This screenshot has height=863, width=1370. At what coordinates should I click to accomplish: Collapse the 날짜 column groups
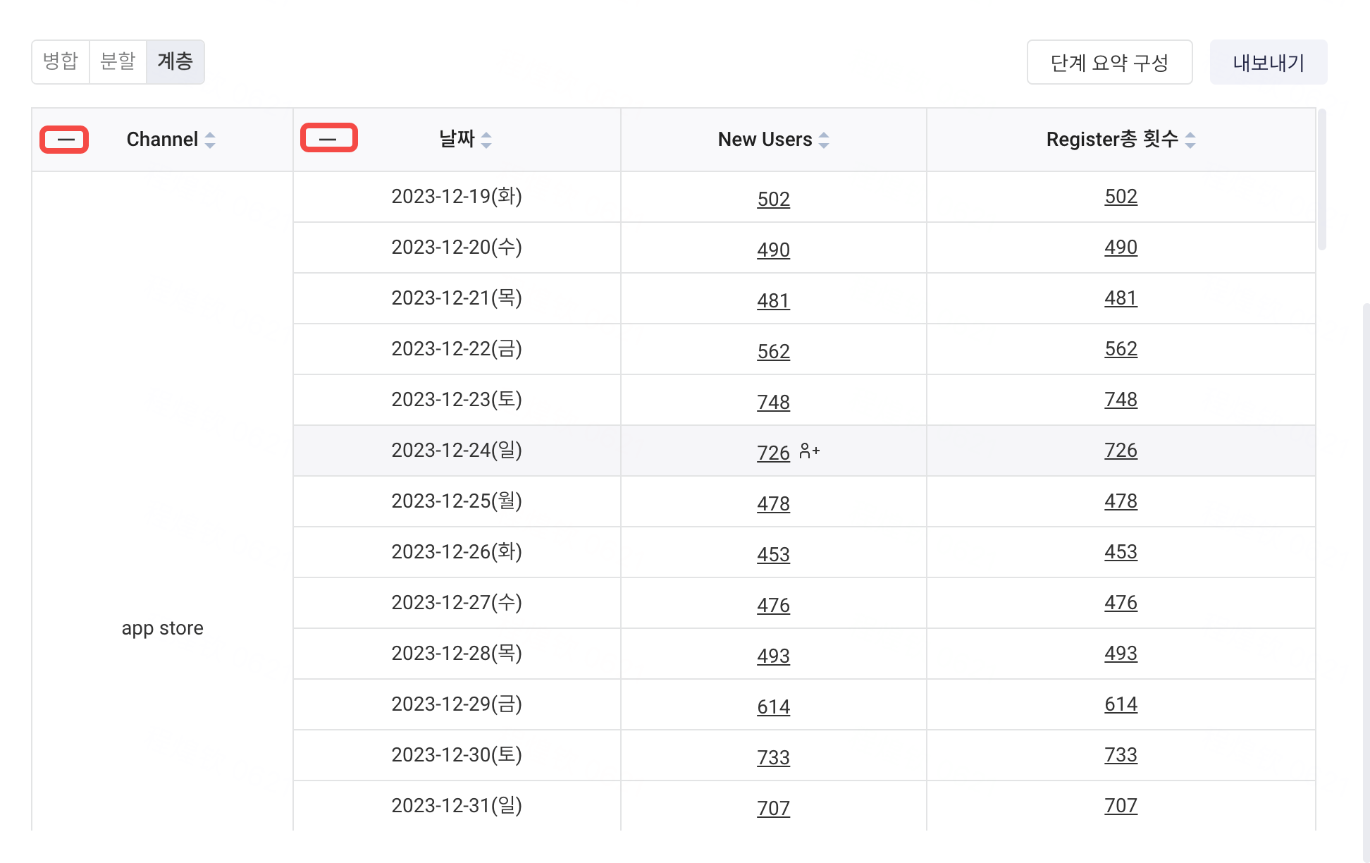point(329,138)
